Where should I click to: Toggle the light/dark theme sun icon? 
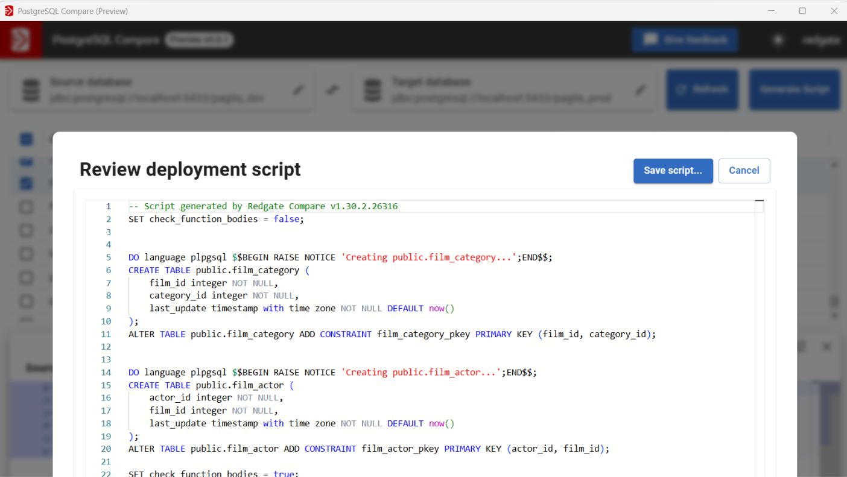778,40
